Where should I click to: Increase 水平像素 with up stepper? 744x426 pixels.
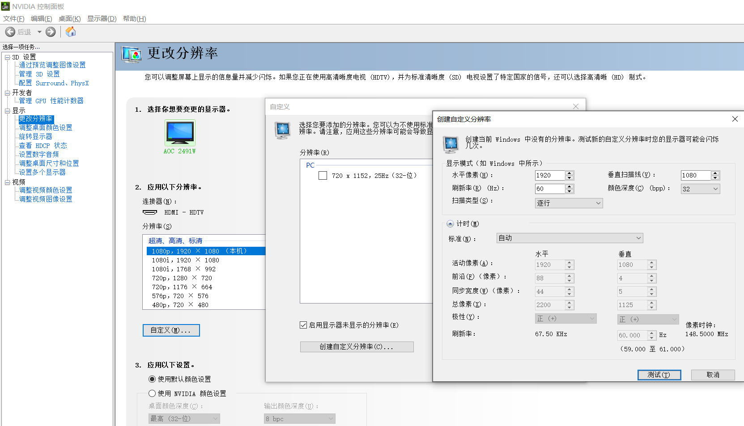pyautogui.click(x=569, y=173)
